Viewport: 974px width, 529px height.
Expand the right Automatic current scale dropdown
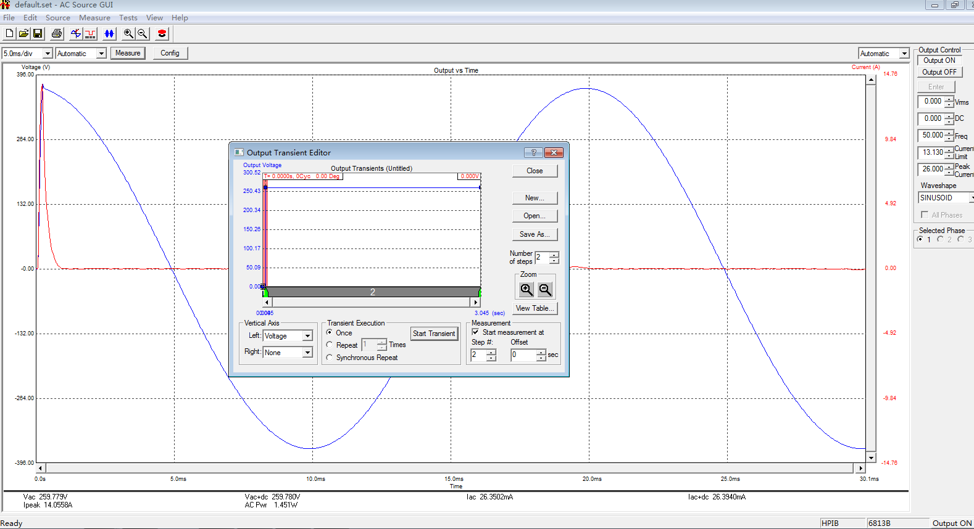point(904,54)
